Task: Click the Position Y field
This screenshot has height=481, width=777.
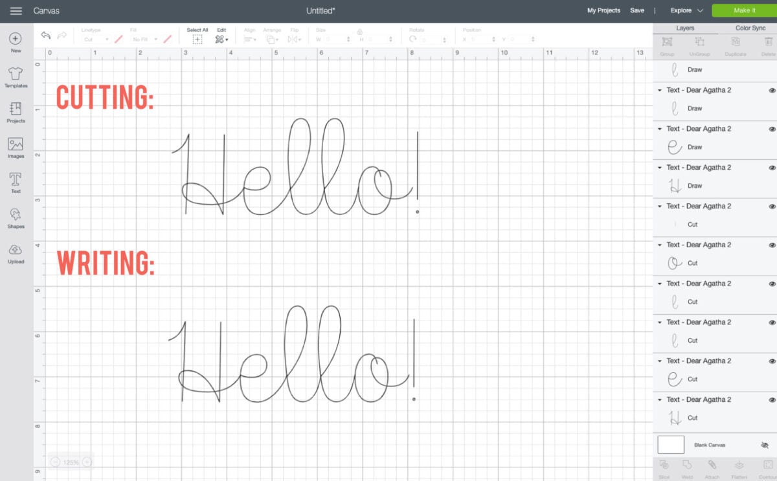Action: click(523, 39)
